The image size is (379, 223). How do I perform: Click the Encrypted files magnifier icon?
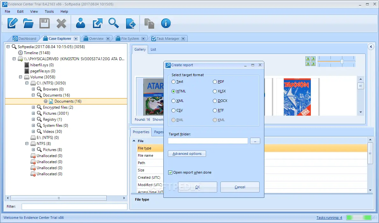point(39,107)
